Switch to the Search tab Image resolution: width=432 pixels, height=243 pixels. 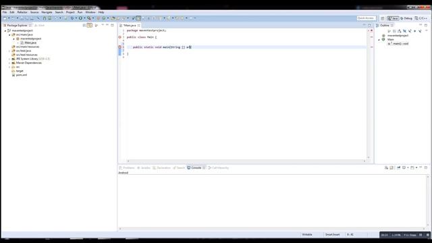[179, 168]
